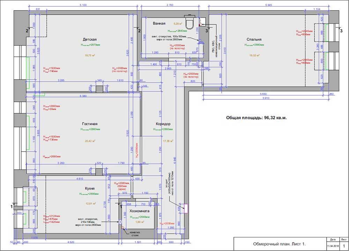
Task: Select the '6 940' corridor length dimension
Action: (174, 160)
